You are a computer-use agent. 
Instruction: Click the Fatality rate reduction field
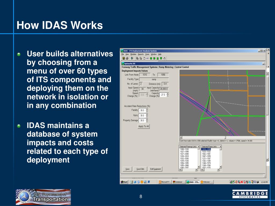(142, 110)
